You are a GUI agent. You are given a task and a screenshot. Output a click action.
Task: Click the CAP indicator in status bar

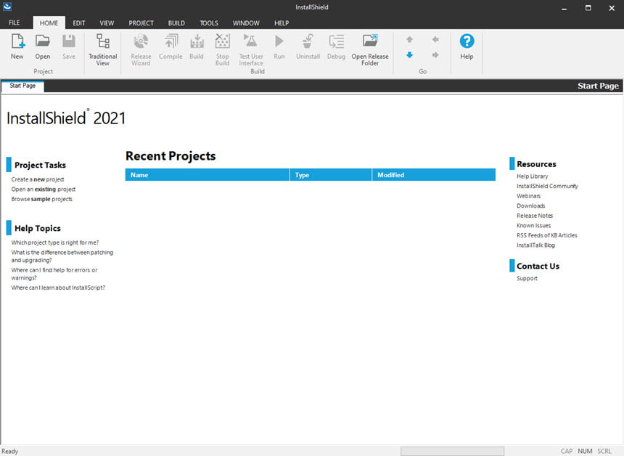pos(567,451)
